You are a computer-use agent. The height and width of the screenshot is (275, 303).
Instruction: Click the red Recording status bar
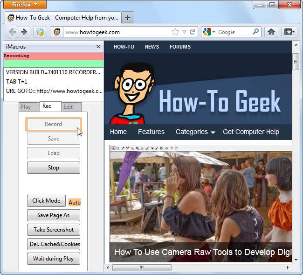pos(54,56)
